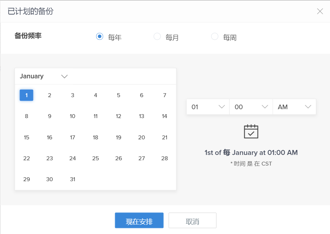
Task: Choose day 24 in the calendar
Action: (72, 158)
